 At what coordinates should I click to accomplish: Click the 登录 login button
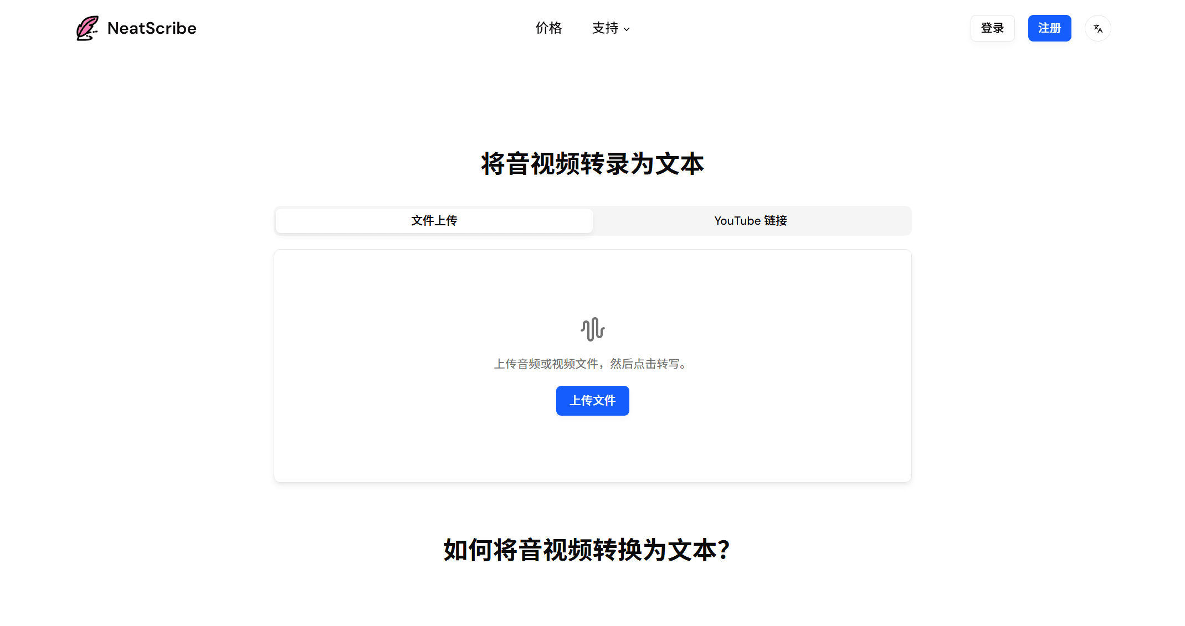992,28
